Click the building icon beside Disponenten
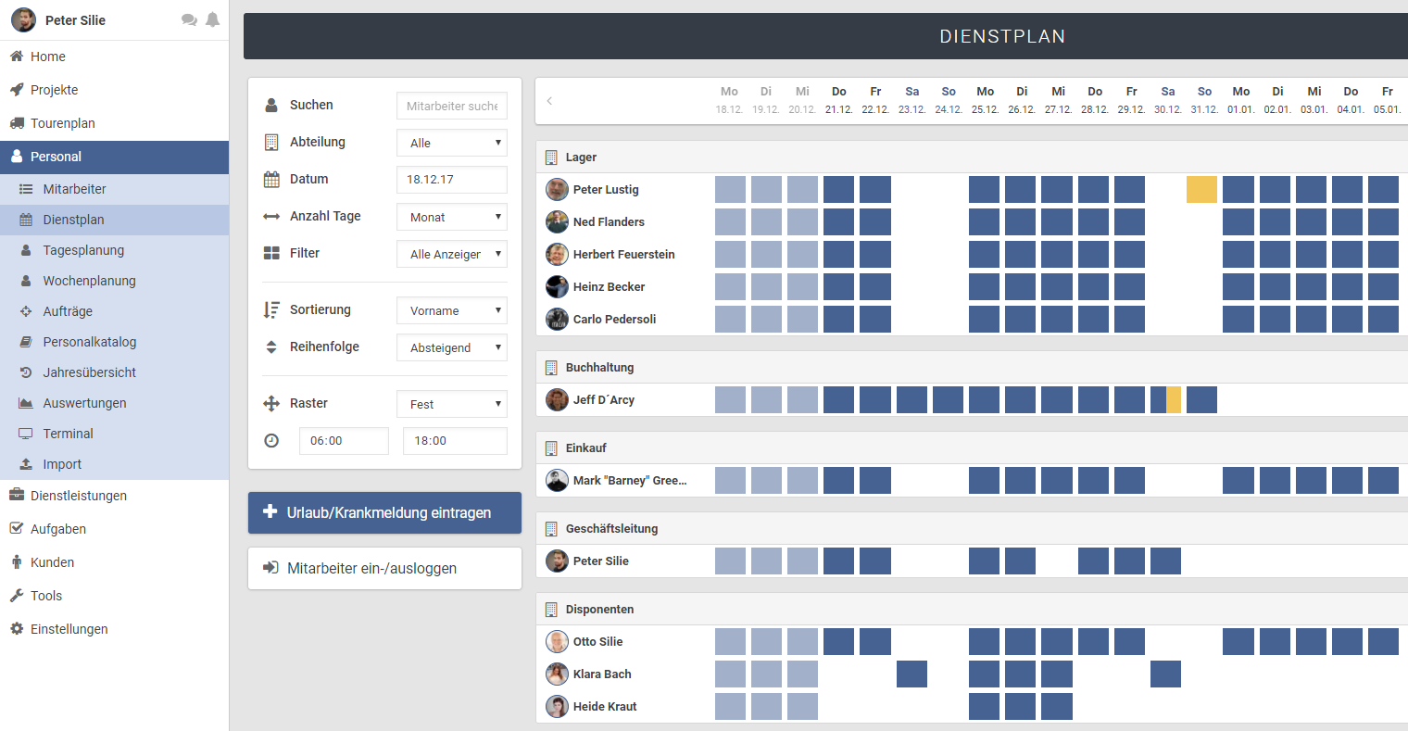1408x731 pixels. point(551,610)
